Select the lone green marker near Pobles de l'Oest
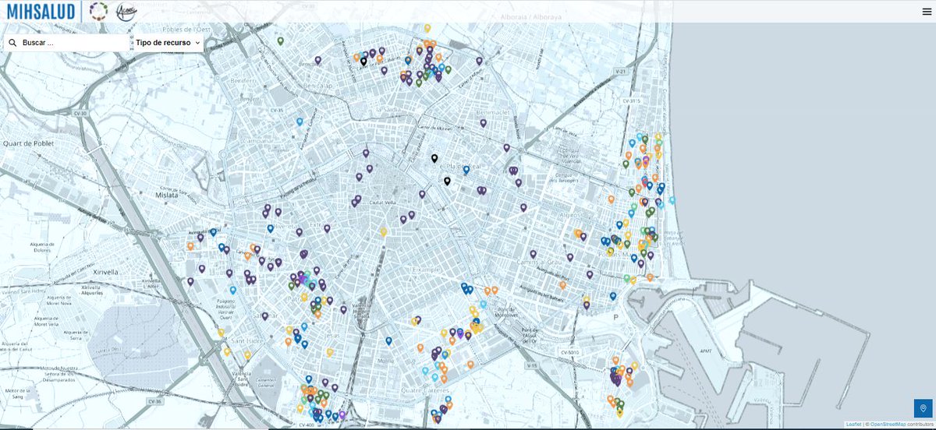Screen dimensions: 936x430 click(281, 41)
